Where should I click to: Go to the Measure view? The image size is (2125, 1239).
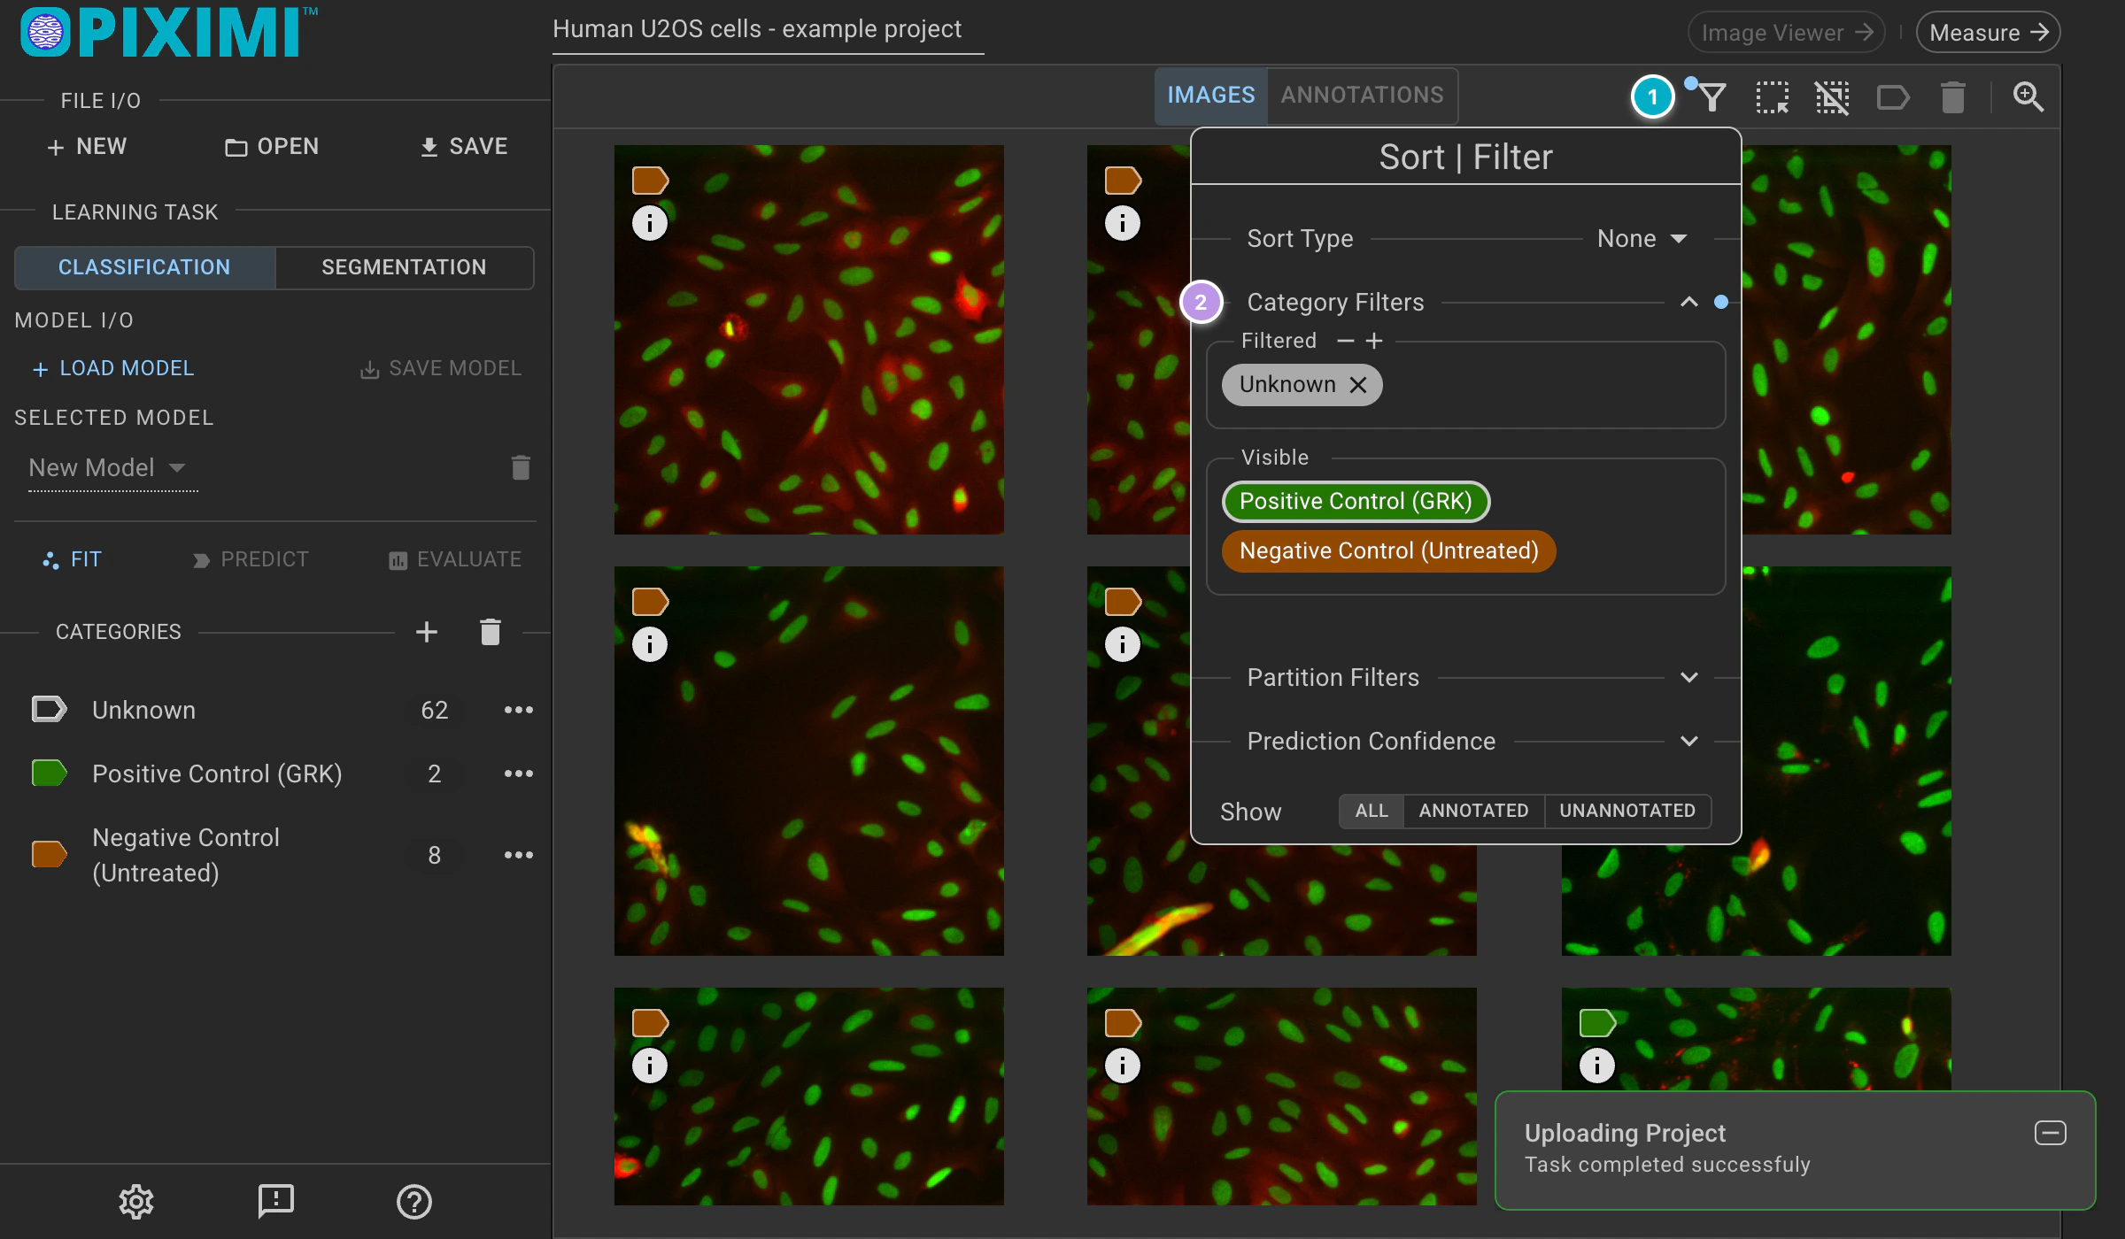pos(1988,33)
